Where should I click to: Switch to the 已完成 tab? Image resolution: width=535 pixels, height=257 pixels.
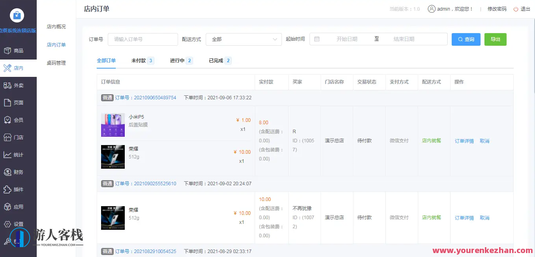click(220, 61)
